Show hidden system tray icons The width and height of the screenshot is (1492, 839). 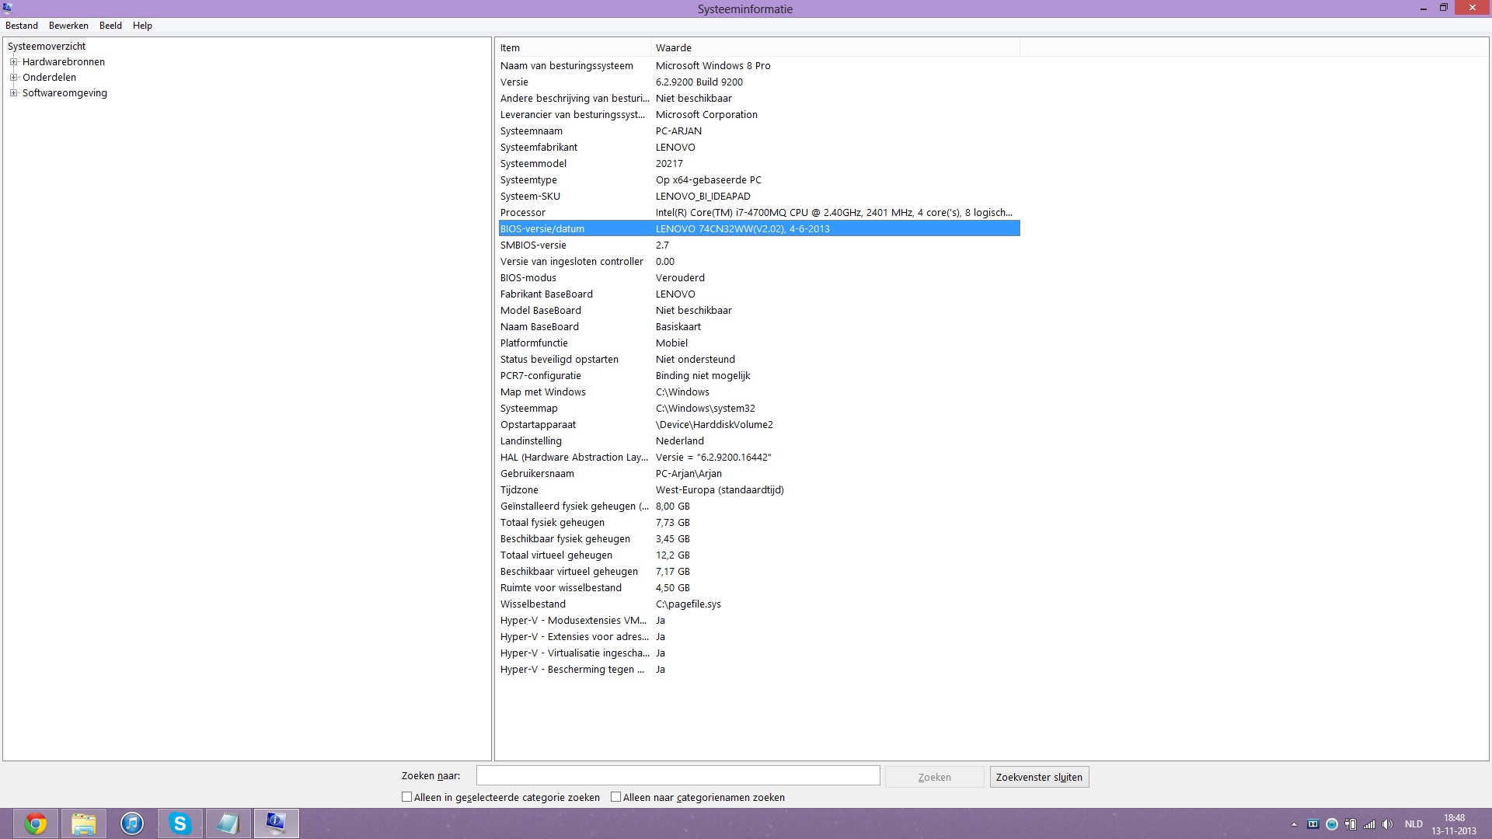[x=1294, y=824]
